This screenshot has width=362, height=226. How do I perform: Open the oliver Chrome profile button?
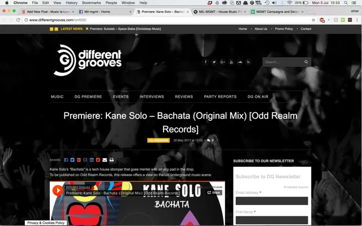coord(355,11)
